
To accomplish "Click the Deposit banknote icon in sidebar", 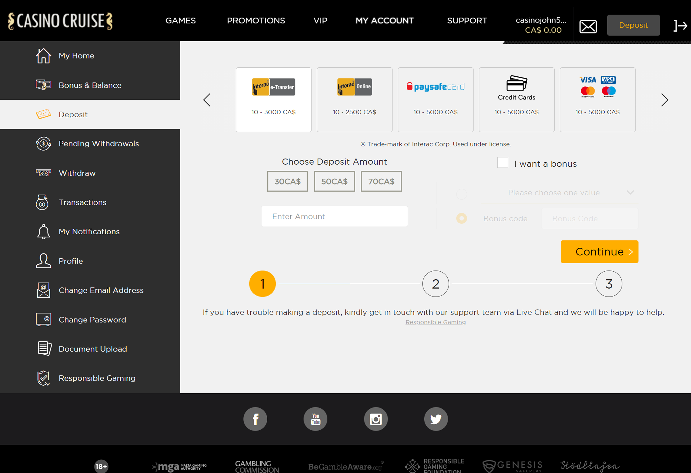I will pyautogui.click(x=43, y=114).
